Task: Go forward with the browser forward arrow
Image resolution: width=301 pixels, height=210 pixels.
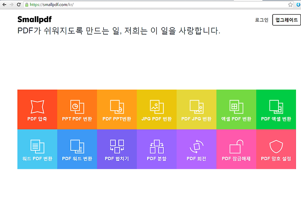Action: point(11,5)
